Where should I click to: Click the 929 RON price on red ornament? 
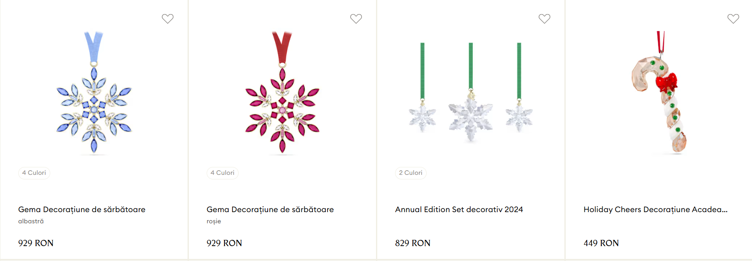pyautogui.click(x=224, y=243)
